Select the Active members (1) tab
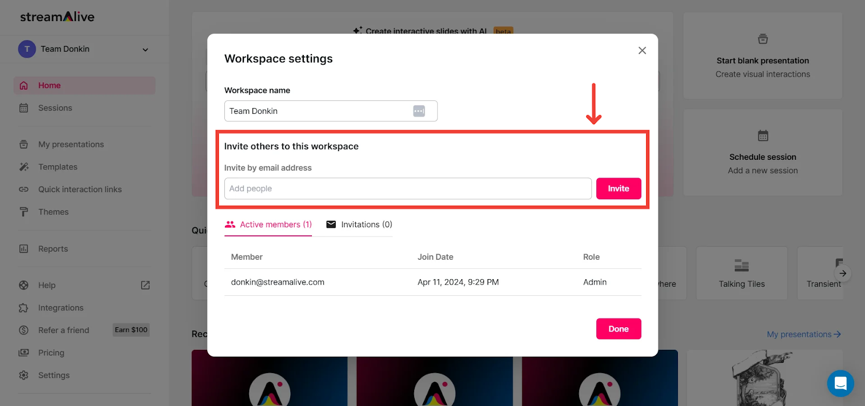Screen dimensions: 865x406 click(268, 225)
